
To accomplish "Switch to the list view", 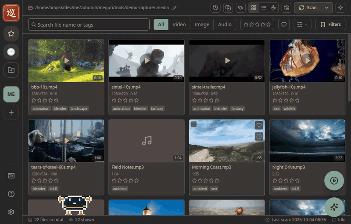I will click(x=264, y=8).
